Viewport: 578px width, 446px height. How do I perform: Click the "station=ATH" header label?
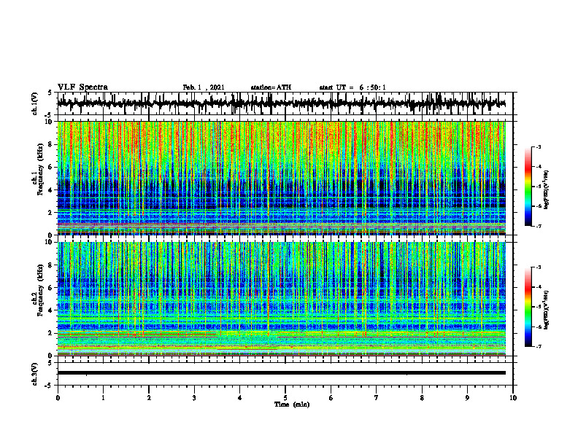271,87
